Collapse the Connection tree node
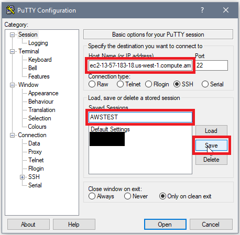The image size is (240, 235). [12, 135]
